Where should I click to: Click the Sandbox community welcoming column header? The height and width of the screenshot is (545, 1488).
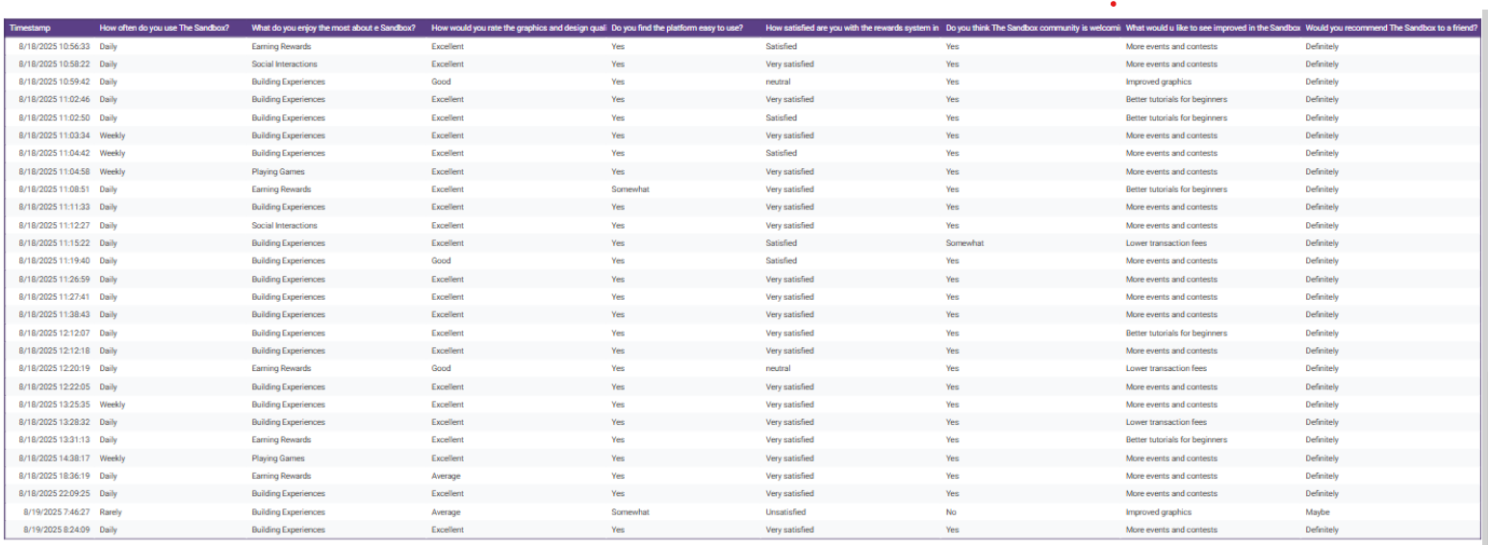tap(1034, 28)
